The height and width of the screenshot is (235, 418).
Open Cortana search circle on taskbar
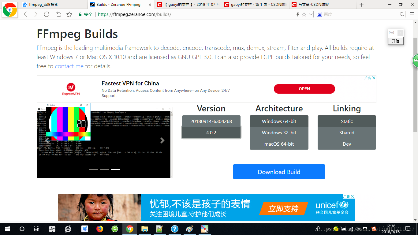click(22, 229)
